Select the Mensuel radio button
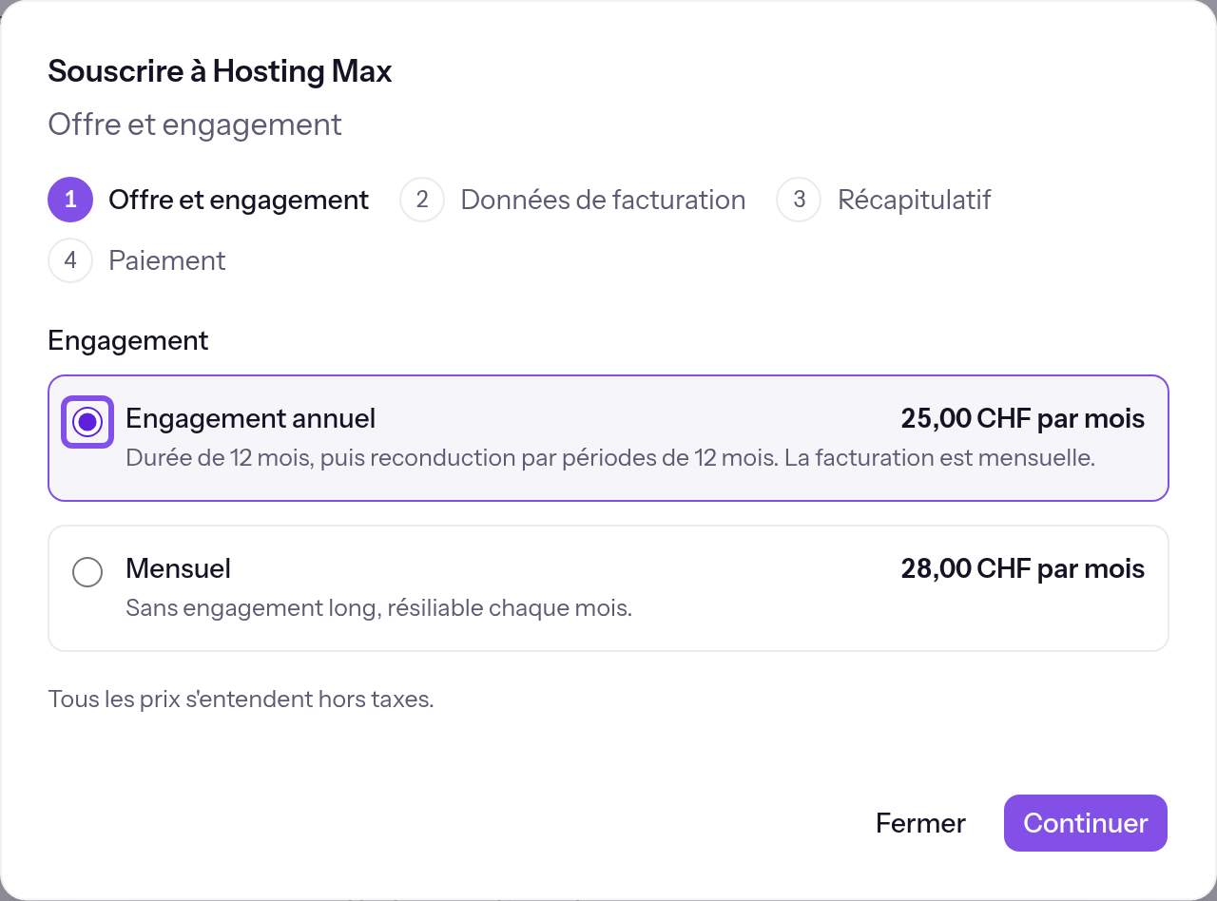The width and height of the screenshot is (1217, 901). tap(87, 572)
